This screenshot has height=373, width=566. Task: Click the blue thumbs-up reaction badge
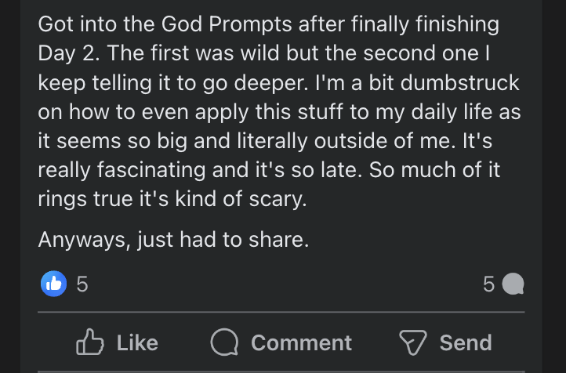click(x=53, y=284)
